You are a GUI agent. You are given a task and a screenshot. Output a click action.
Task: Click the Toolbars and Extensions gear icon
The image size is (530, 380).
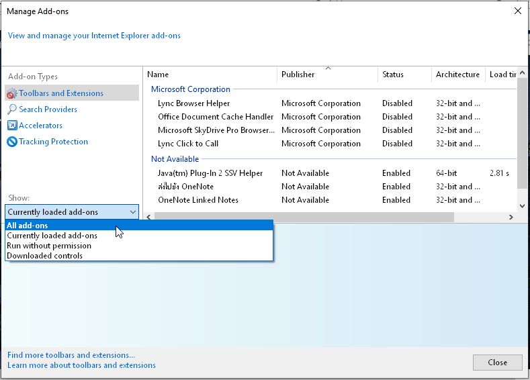pos(12,93)
